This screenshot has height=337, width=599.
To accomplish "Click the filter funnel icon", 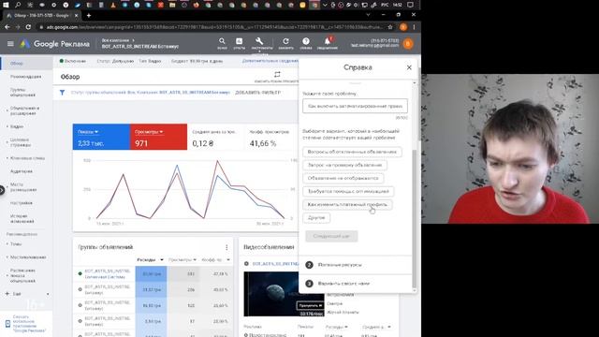I will pyautogui.click(x=62, y=93).
